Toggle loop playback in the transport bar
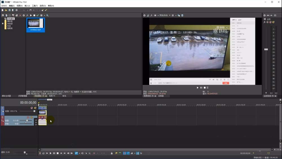The image size is (282, 159). coord(43,153)
